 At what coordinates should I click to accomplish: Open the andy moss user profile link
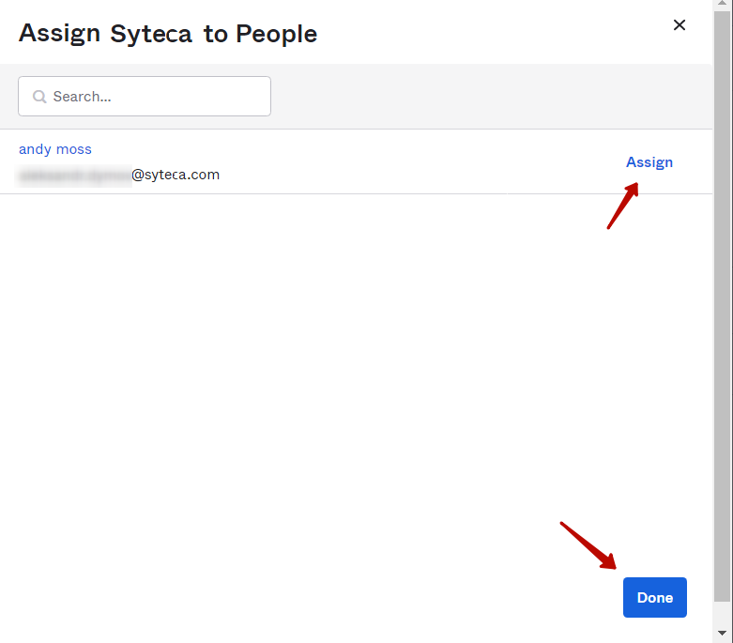coord(55,149)
